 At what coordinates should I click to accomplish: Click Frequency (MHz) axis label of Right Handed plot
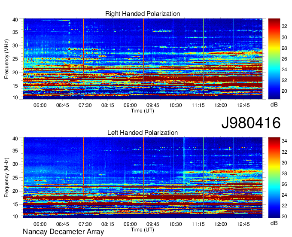6,59
